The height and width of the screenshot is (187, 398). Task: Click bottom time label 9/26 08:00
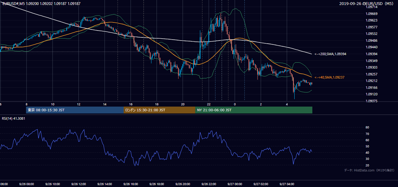click(26, 184)
